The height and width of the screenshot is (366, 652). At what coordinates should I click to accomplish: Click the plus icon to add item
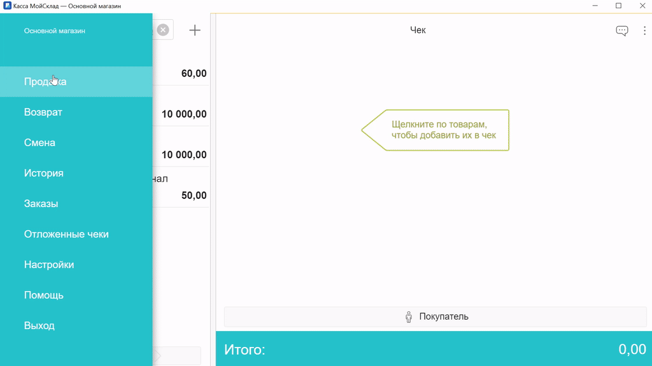click(195, 30)
